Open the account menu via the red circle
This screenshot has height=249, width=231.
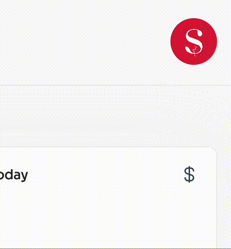(x=194, y=41)
